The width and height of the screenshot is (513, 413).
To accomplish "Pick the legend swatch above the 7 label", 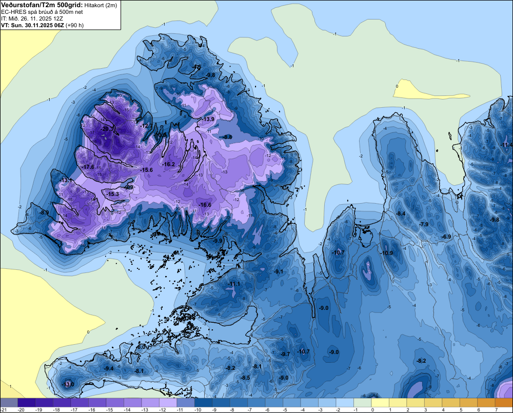I will click(504, 402).
